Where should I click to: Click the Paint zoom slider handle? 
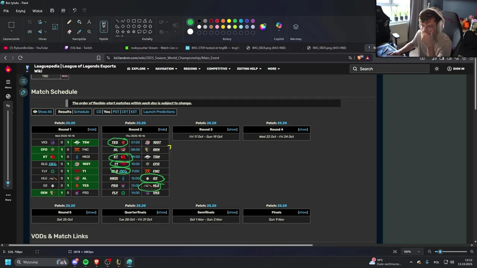(x=440, y=252)
